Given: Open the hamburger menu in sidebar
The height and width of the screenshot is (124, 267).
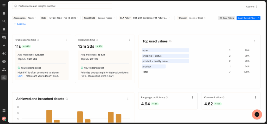Looking at the screenshot, I should pos(4,5).
